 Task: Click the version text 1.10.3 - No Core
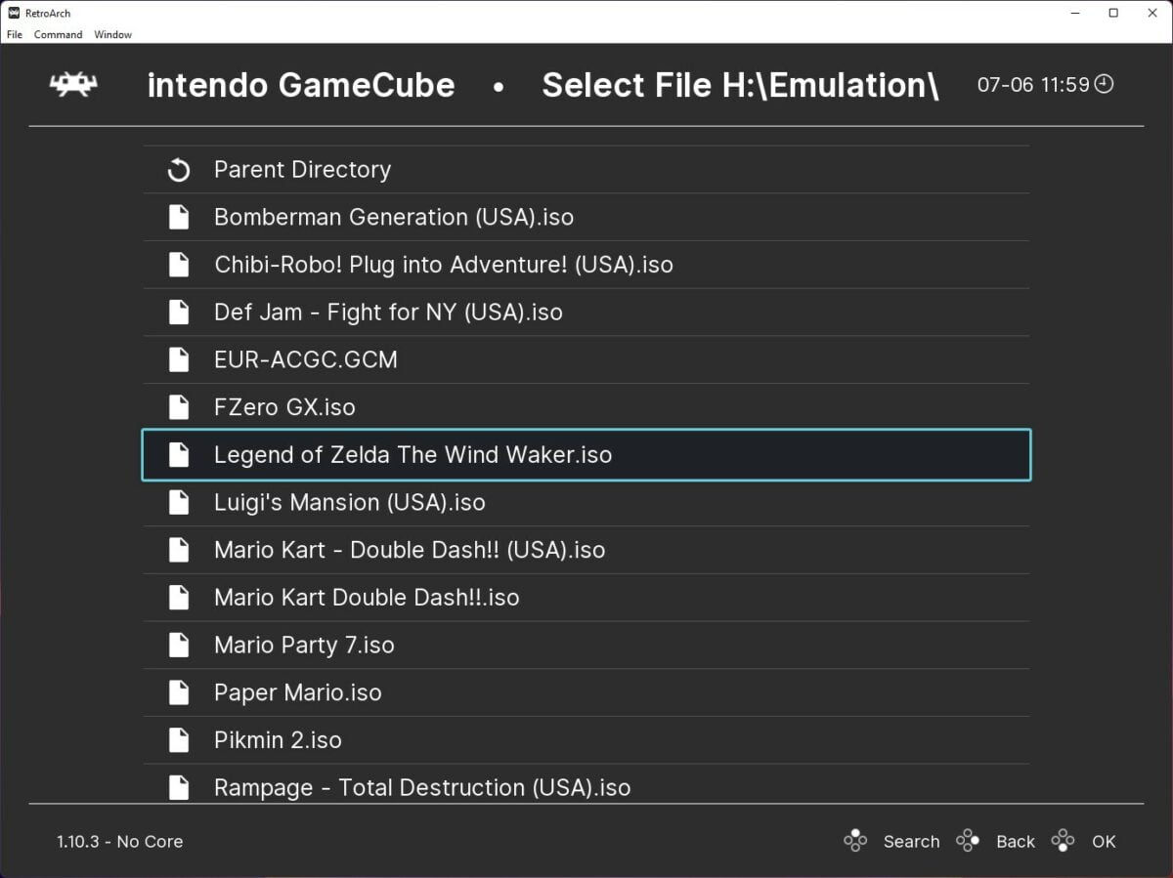(x=119, y=841)
